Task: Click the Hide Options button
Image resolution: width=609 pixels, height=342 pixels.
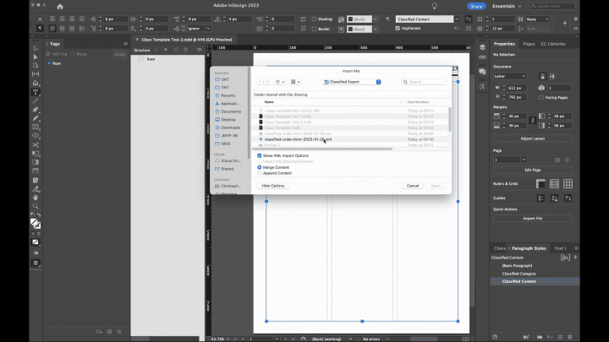Action: 273,186
